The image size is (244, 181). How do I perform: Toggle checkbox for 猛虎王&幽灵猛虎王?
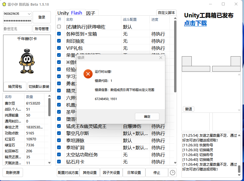coord(59,126)
